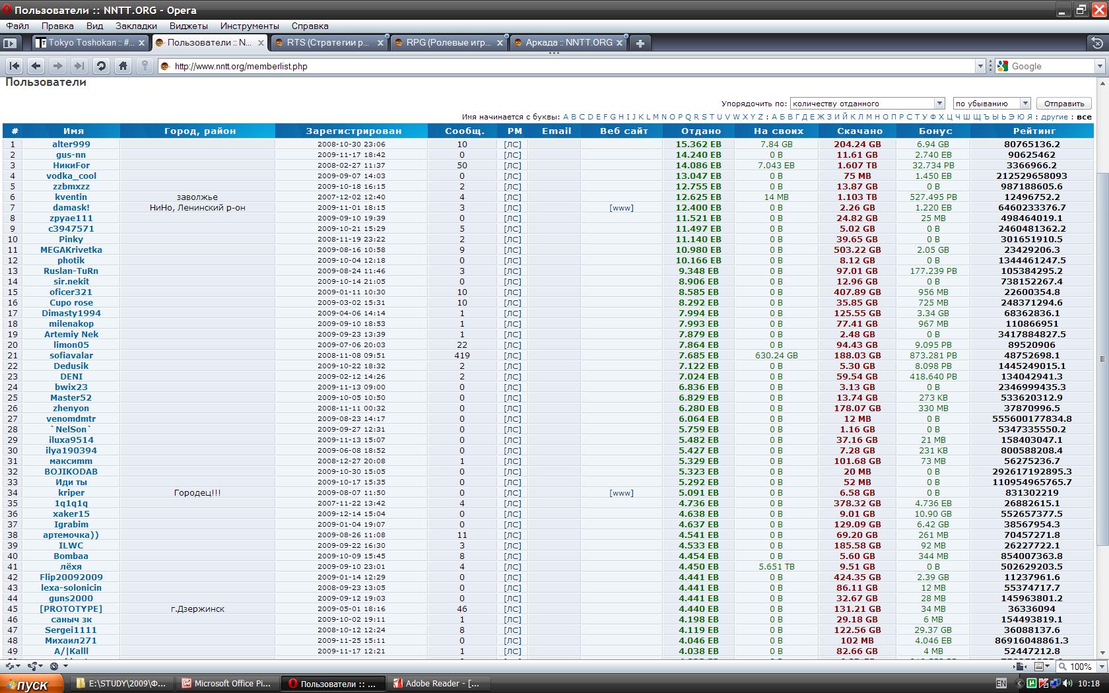
Task: Open the Виджеты menu
Action: point(189,26)
